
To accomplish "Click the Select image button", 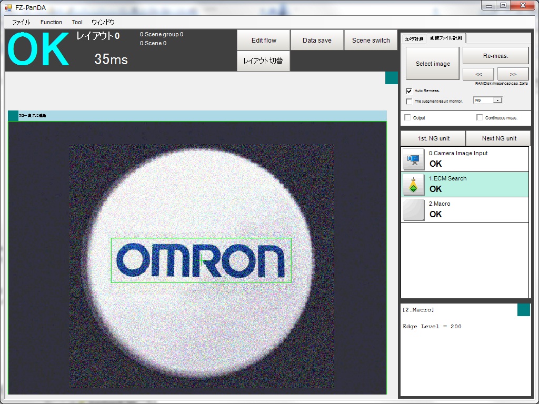I will 433,64.
